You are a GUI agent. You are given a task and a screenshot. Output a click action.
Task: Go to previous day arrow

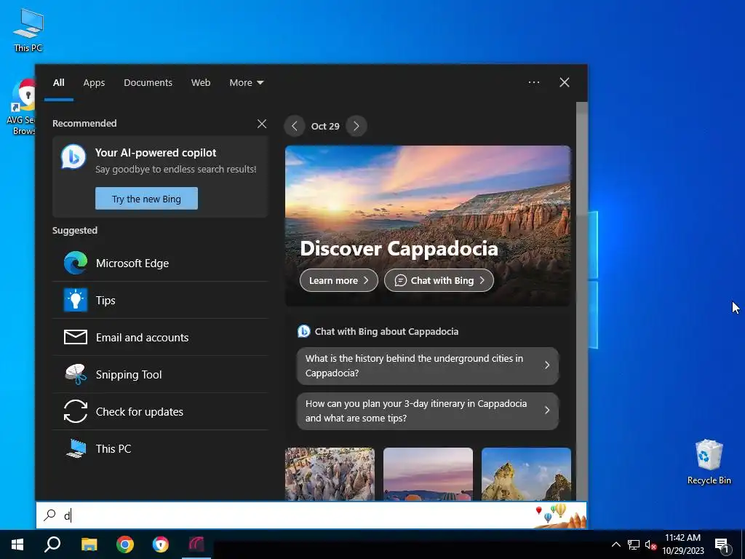pyautogui.click(x=295, y=126)
